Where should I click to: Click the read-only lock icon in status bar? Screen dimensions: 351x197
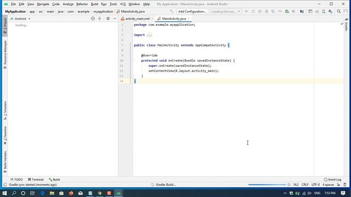[338, 185]
